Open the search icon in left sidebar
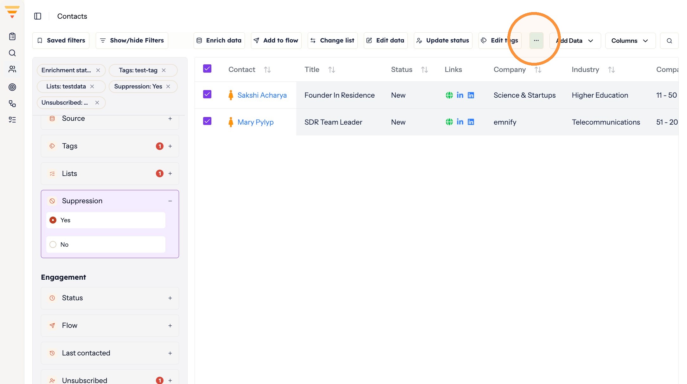 12,53
